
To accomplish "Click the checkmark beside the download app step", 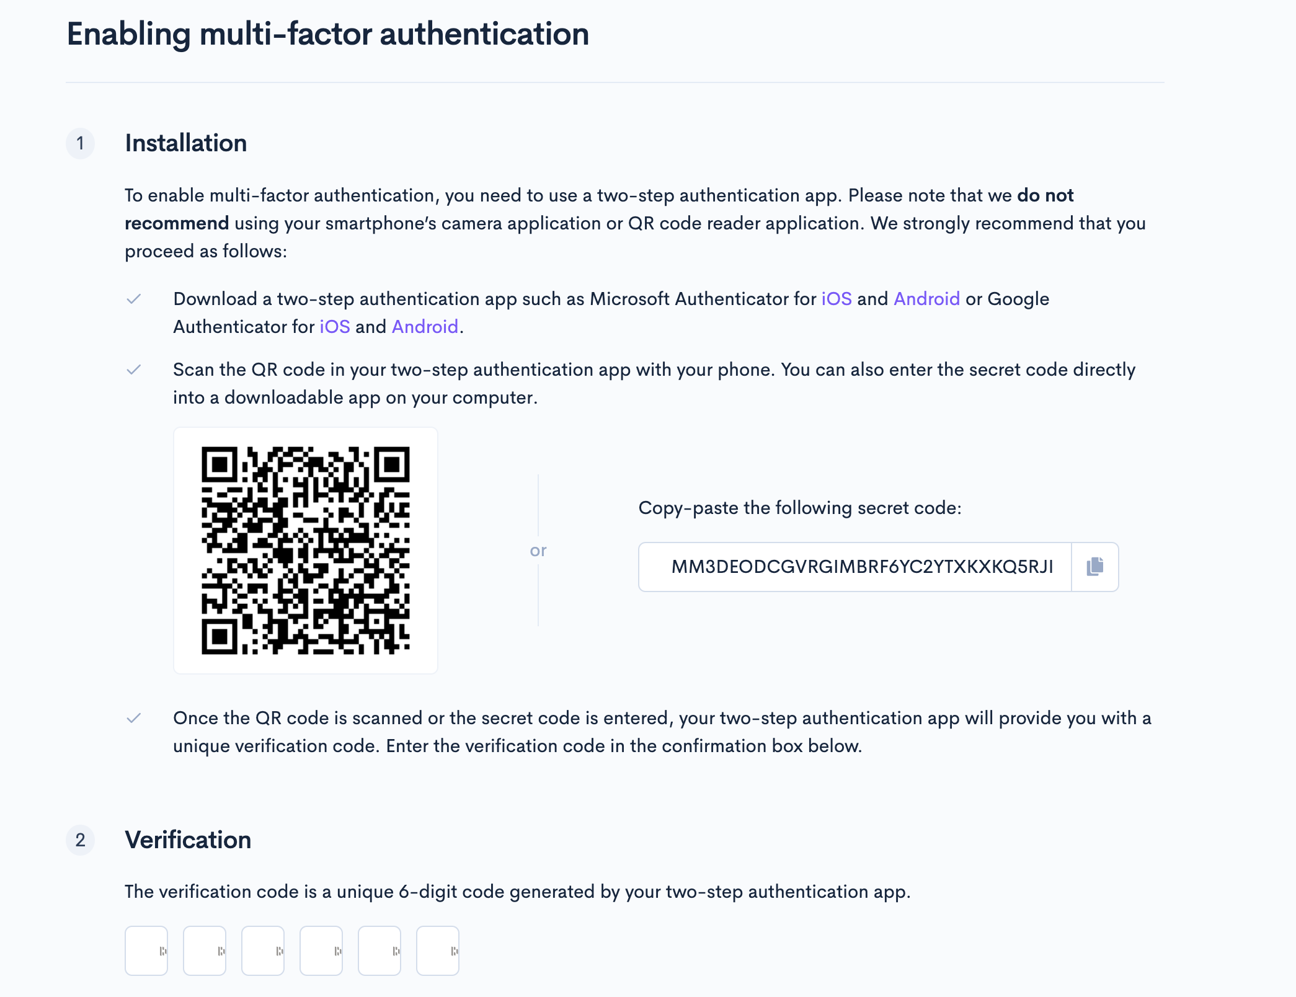I will pos(134,299).
